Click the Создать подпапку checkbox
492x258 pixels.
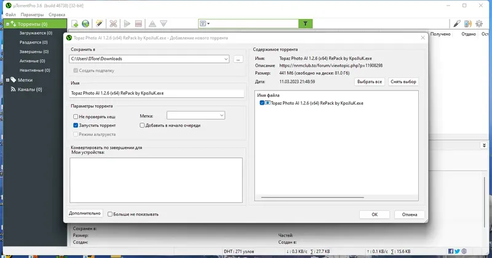tap(76, 70)
